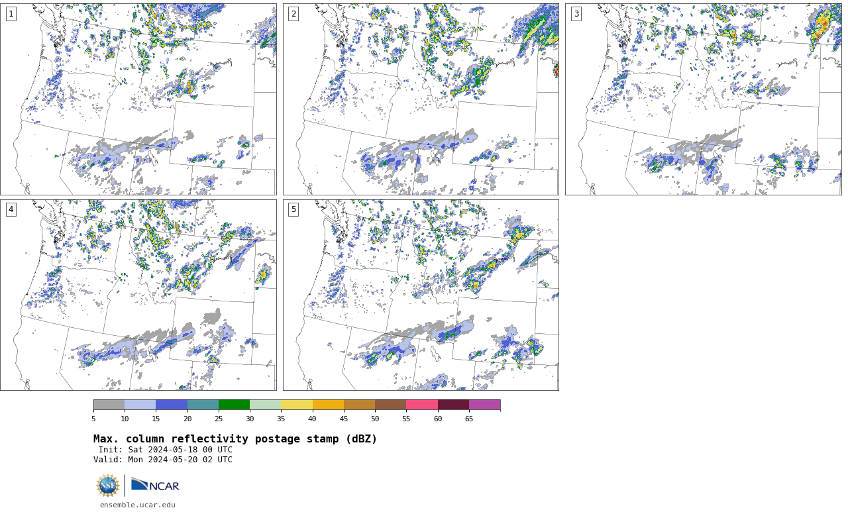Viewport: 848px width, 512px height.
Task: Click the NCAR logo
Action: tap(155, 486)
